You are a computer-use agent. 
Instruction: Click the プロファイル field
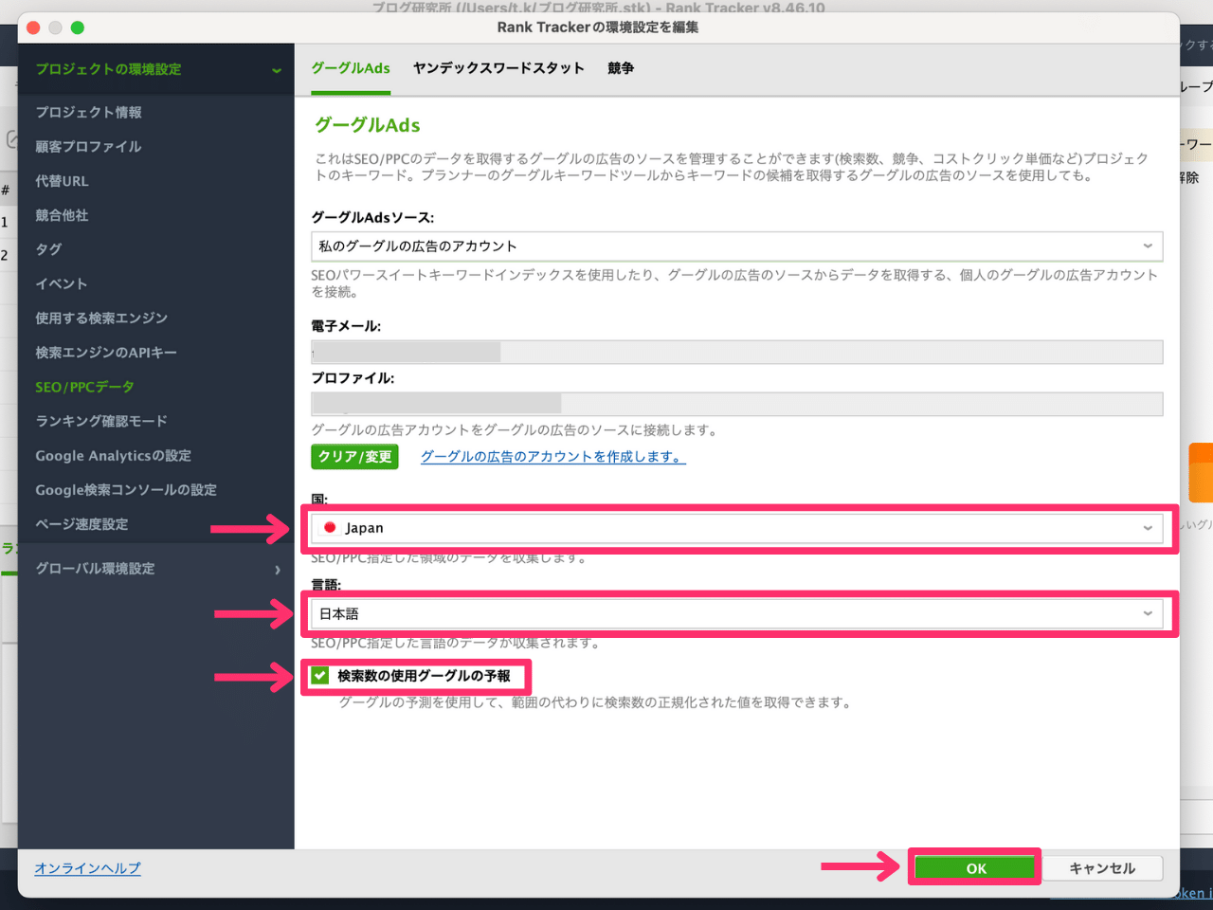coord(736,404)
